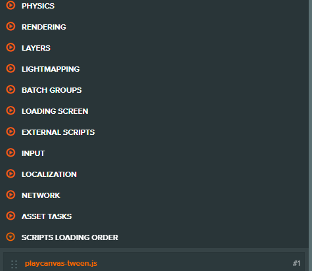Expand the Layers section arrow icon
312x271 pixels.
(x=11, y=47)
